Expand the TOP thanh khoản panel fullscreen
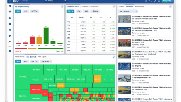 point(114,7)
